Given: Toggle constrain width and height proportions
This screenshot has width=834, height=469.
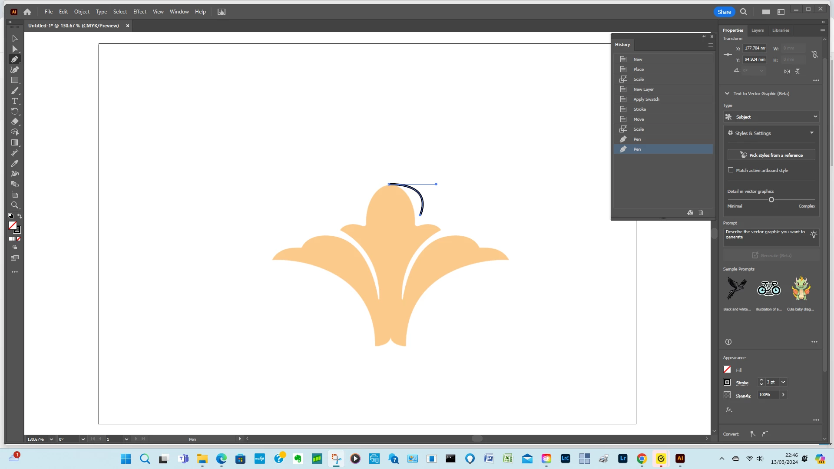Looking at the screenshot, I should tap(815, 54).
